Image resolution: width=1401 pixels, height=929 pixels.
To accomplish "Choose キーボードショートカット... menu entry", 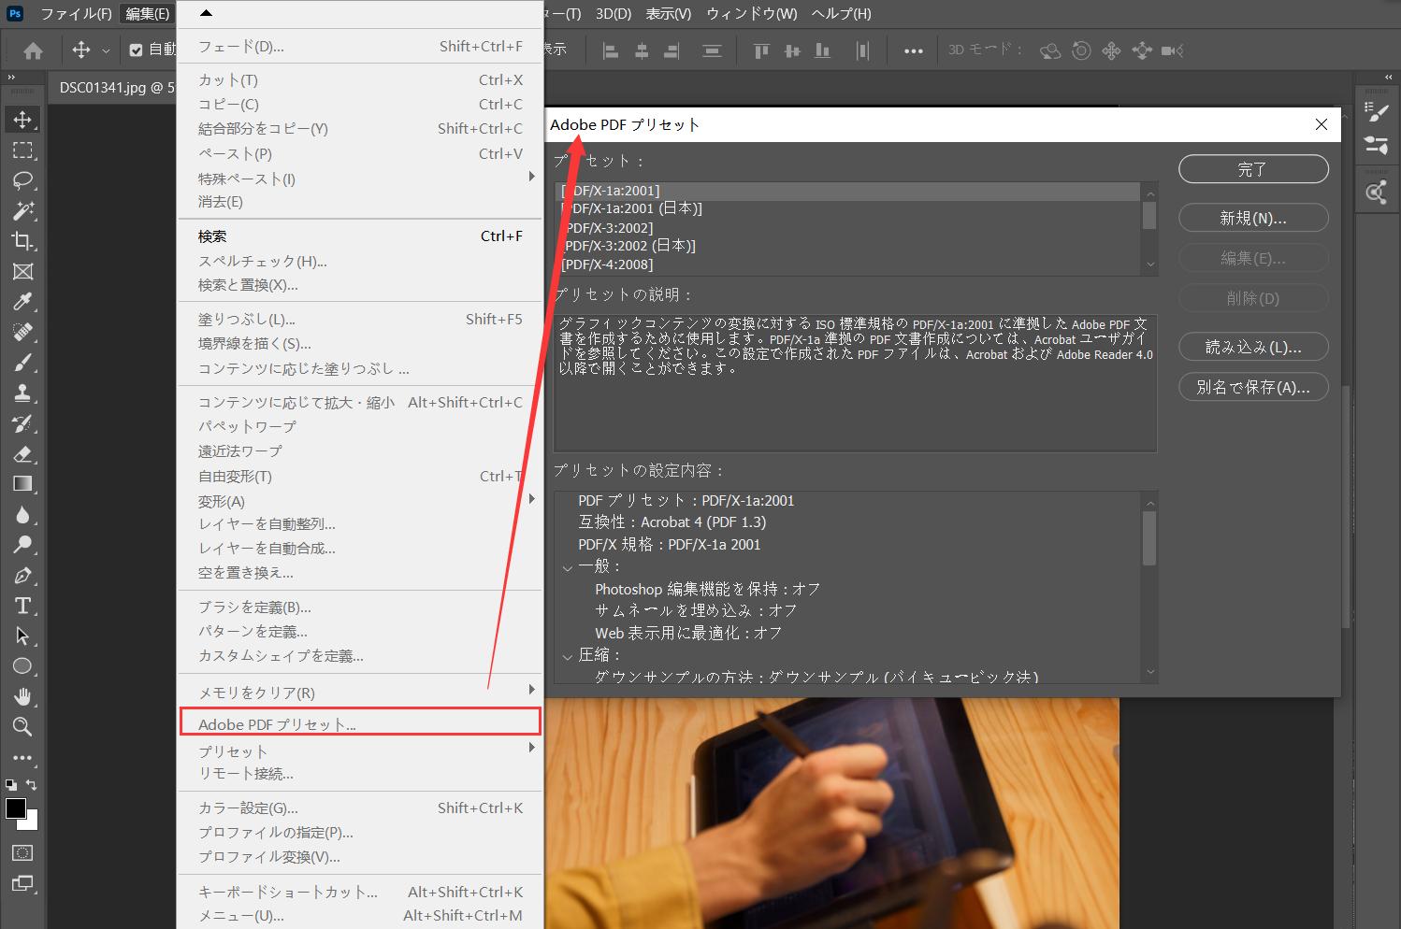I will [x=360, y=893].
